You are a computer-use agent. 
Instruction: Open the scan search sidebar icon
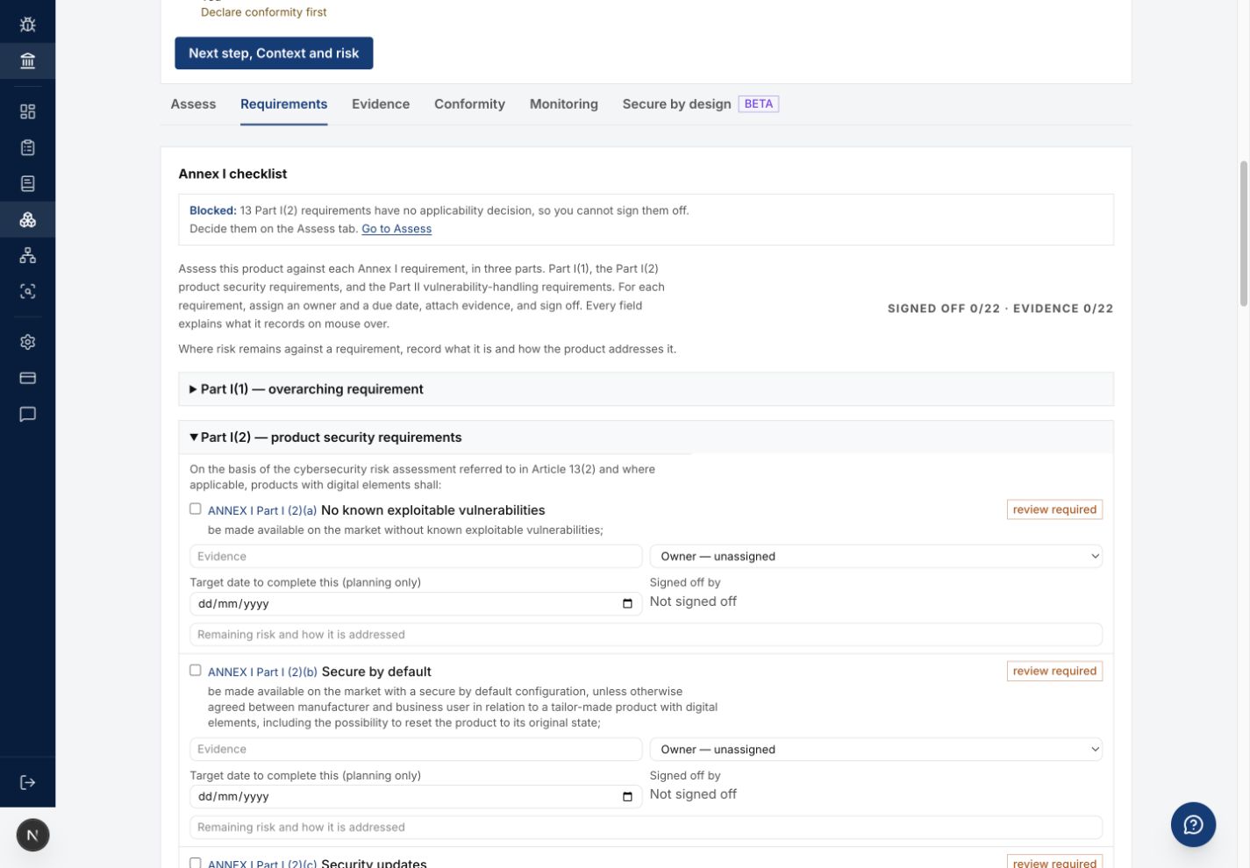pos(27,291)
